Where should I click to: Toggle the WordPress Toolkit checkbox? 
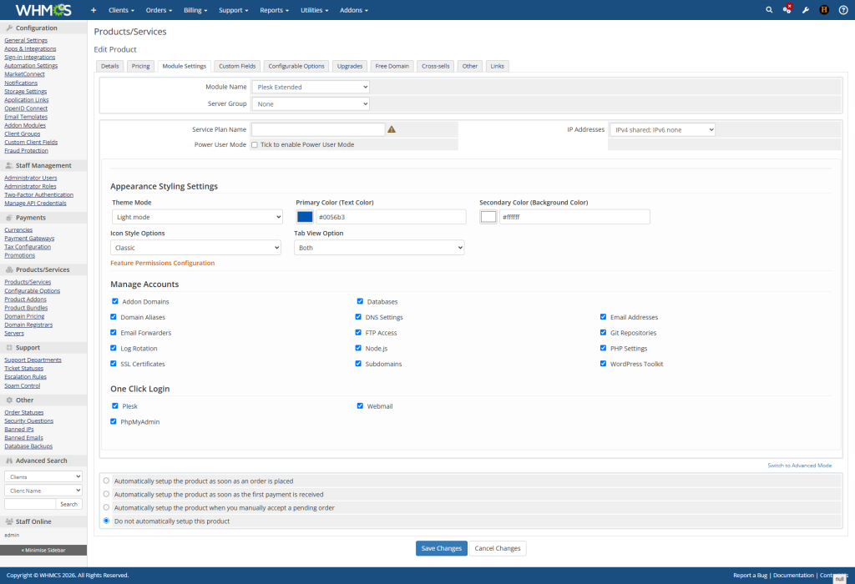tap(603, 364)
